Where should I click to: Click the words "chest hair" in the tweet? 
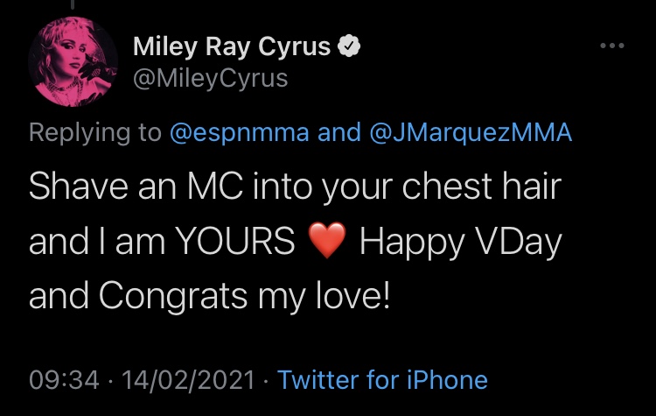[x=482, y=186]
